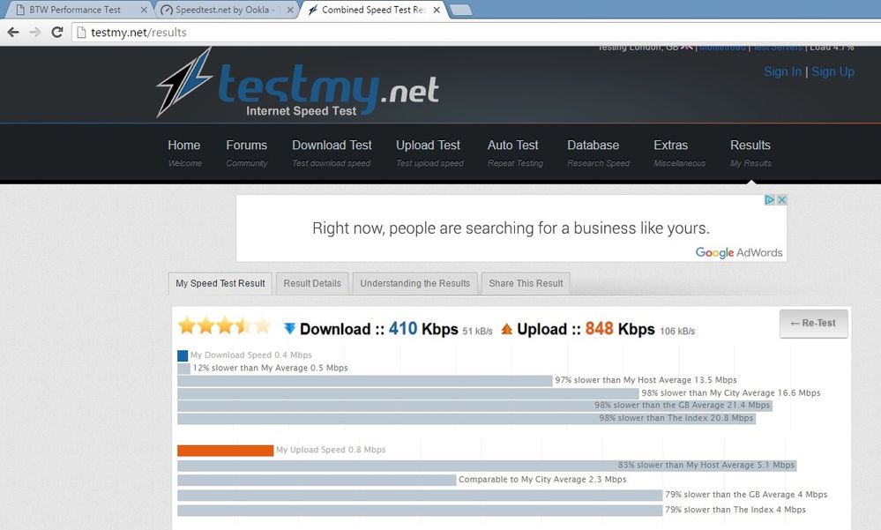Click '98% slower than My City Average 16.6 Mbps'
The height and width of the screenshot is (530, 881).
pyautogui.click(x=731, y=392)
